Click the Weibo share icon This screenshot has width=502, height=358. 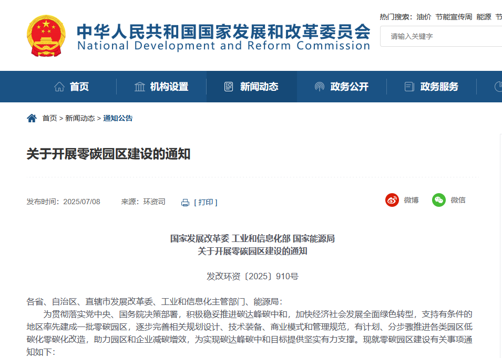point(392,200)
